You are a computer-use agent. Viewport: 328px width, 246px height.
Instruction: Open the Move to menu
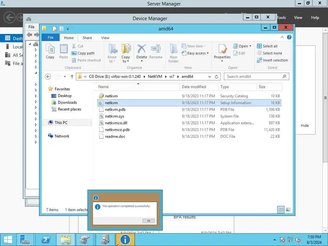pyautogui.click(x=112, y=53)
